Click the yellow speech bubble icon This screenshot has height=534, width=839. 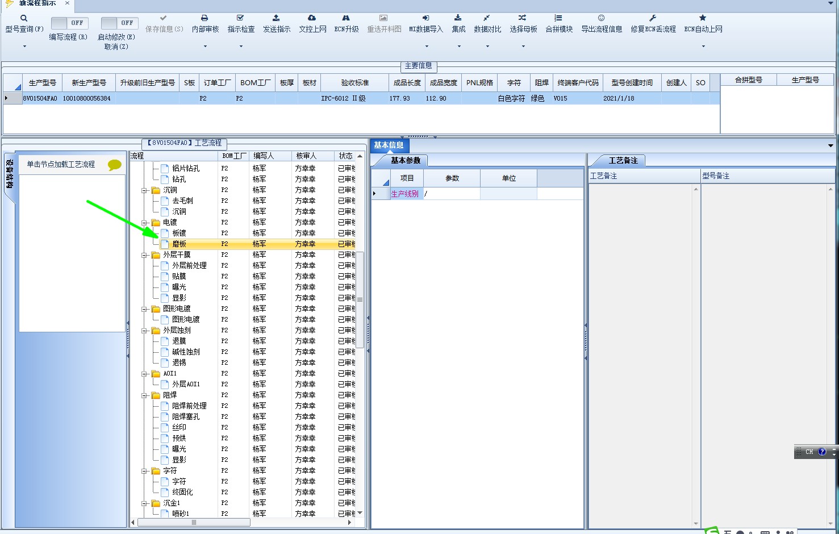coord(115,165)
